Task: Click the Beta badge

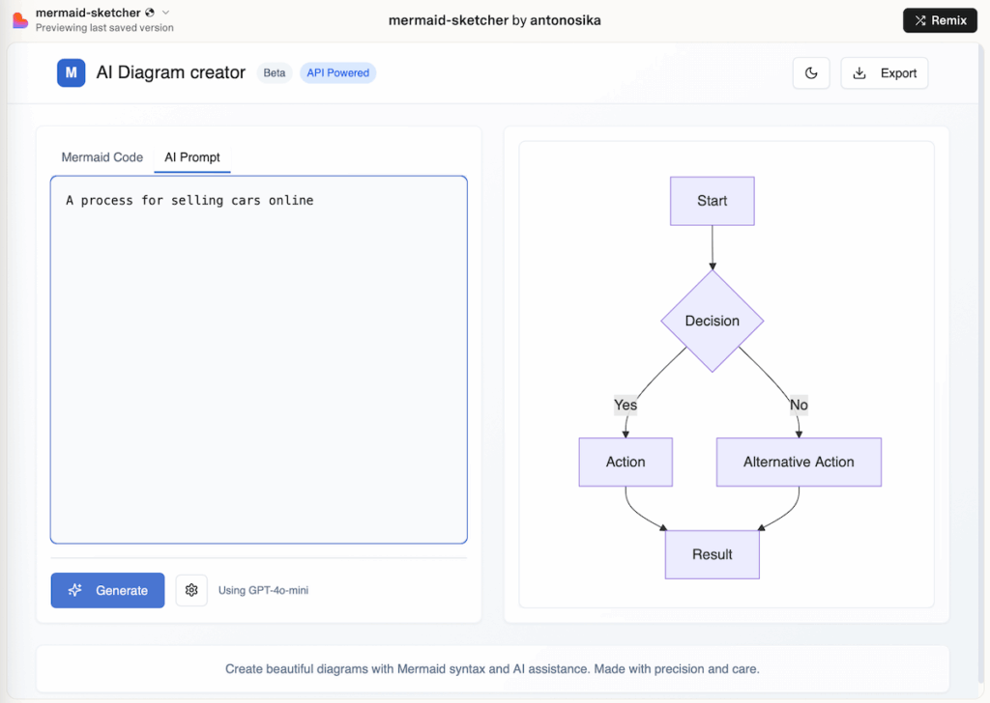Action: pyautogui.click(x=274, y=72)
